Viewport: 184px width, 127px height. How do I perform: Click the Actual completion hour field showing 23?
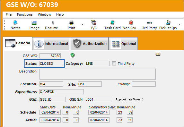click(119, 120)
